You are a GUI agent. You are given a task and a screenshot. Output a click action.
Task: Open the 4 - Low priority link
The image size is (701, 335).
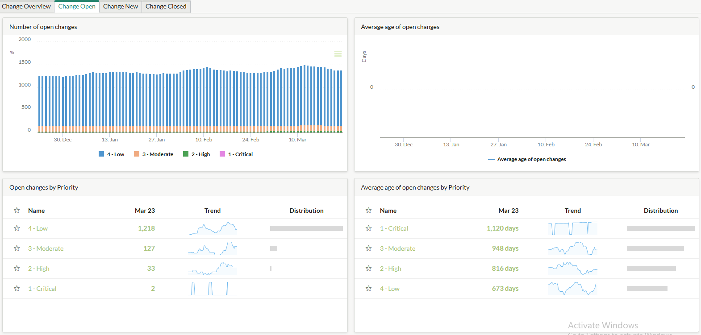38,228
